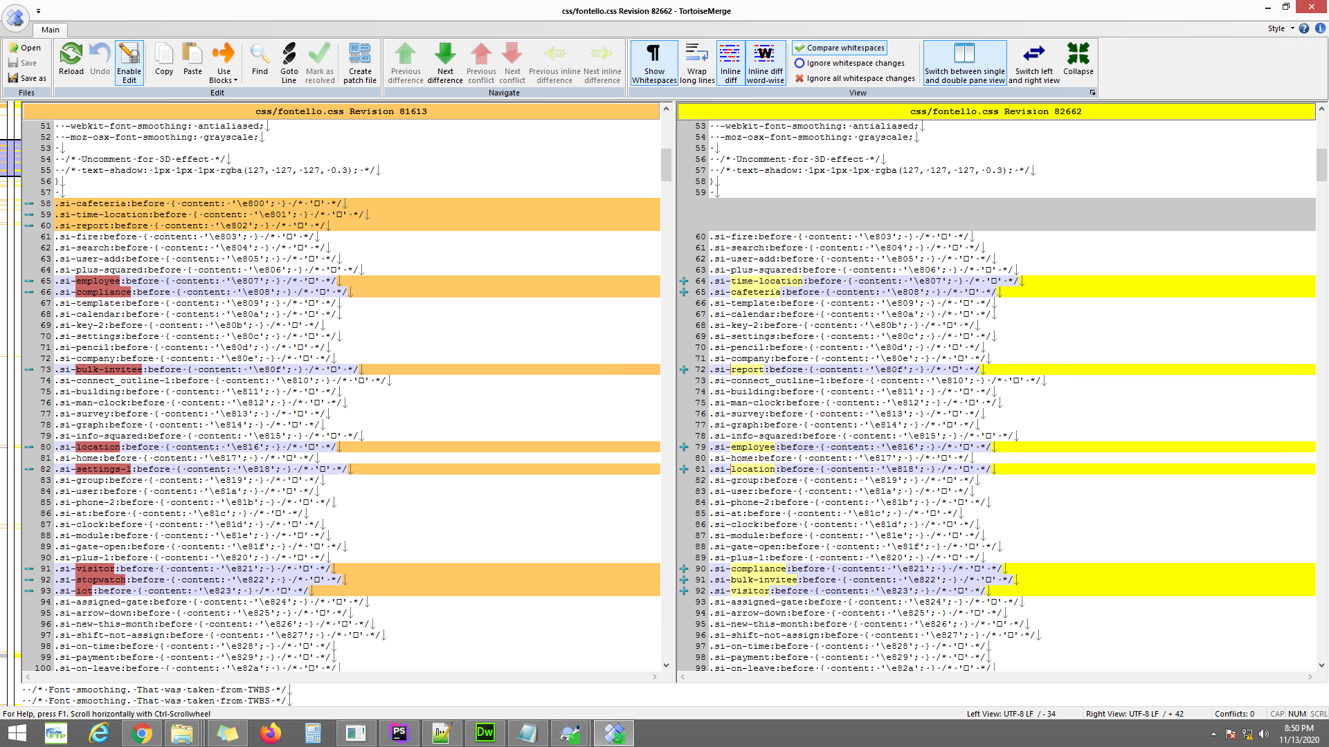This screenshot has height=747, width=1329.
Task: Switch between single and double pane view
Action: click(965, 62)
